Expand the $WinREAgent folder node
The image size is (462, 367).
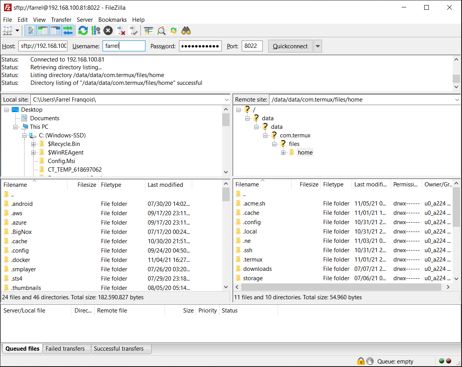pos(33,153)
